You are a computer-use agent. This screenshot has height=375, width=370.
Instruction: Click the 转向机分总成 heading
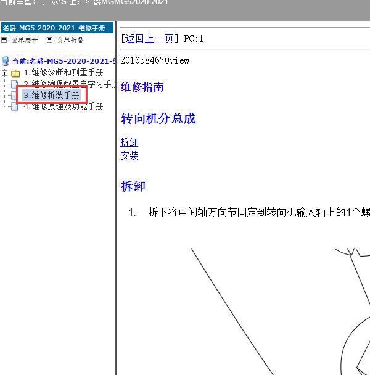tap(158, 118)
